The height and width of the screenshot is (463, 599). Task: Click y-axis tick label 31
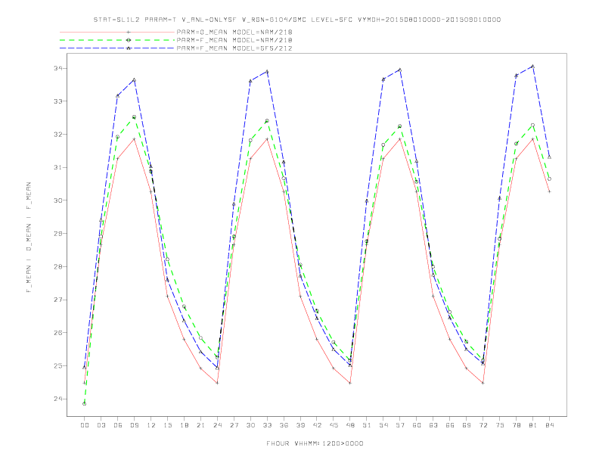click(58, 167)
